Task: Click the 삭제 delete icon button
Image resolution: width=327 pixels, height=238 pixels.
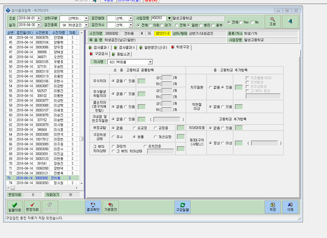Action: point(290,207)
